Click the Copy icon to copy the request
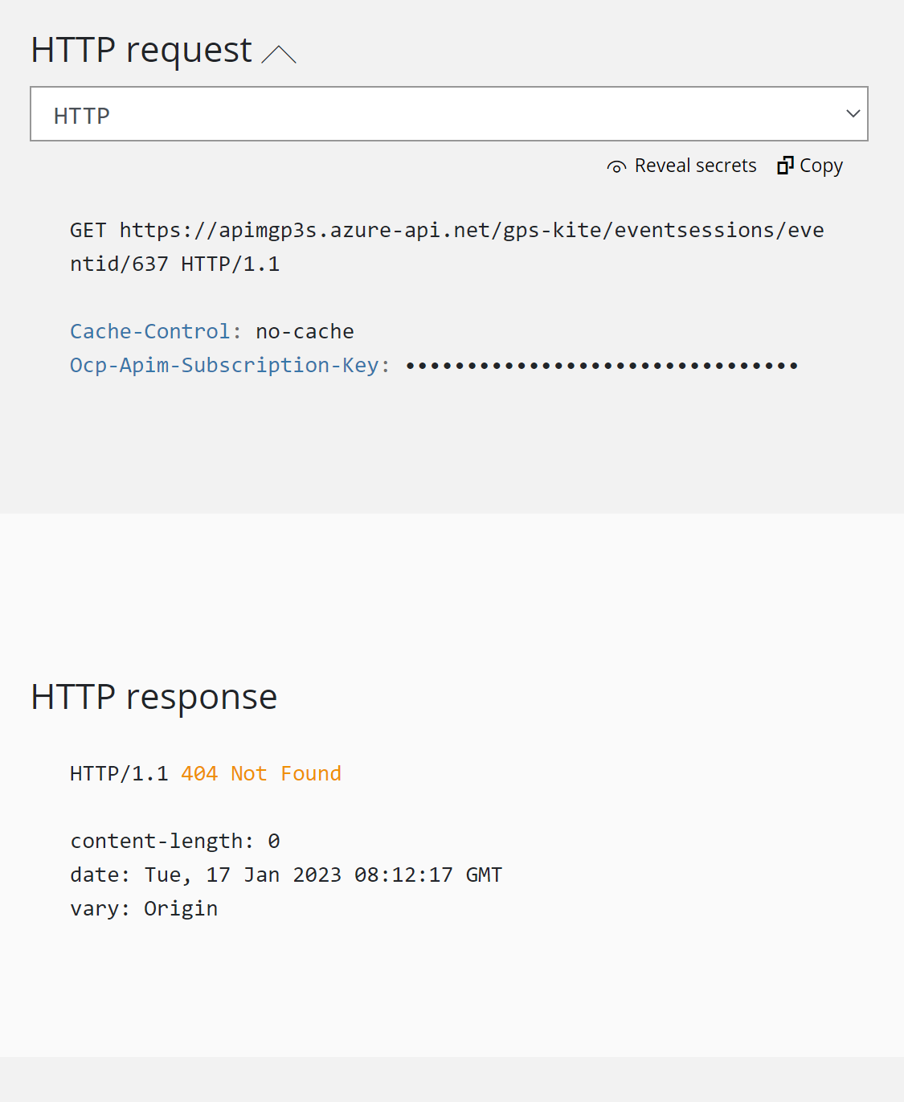Image resolution: width=904 pixels, height=1102 pixels. 785,165
